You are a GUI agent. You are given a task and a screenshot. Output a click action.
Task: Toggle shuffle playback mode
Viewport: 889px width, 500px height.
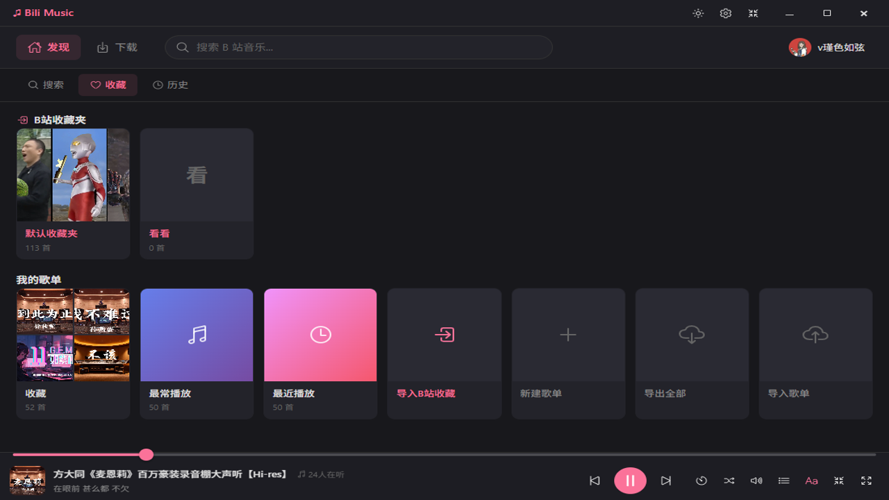[x=729, y=481]
